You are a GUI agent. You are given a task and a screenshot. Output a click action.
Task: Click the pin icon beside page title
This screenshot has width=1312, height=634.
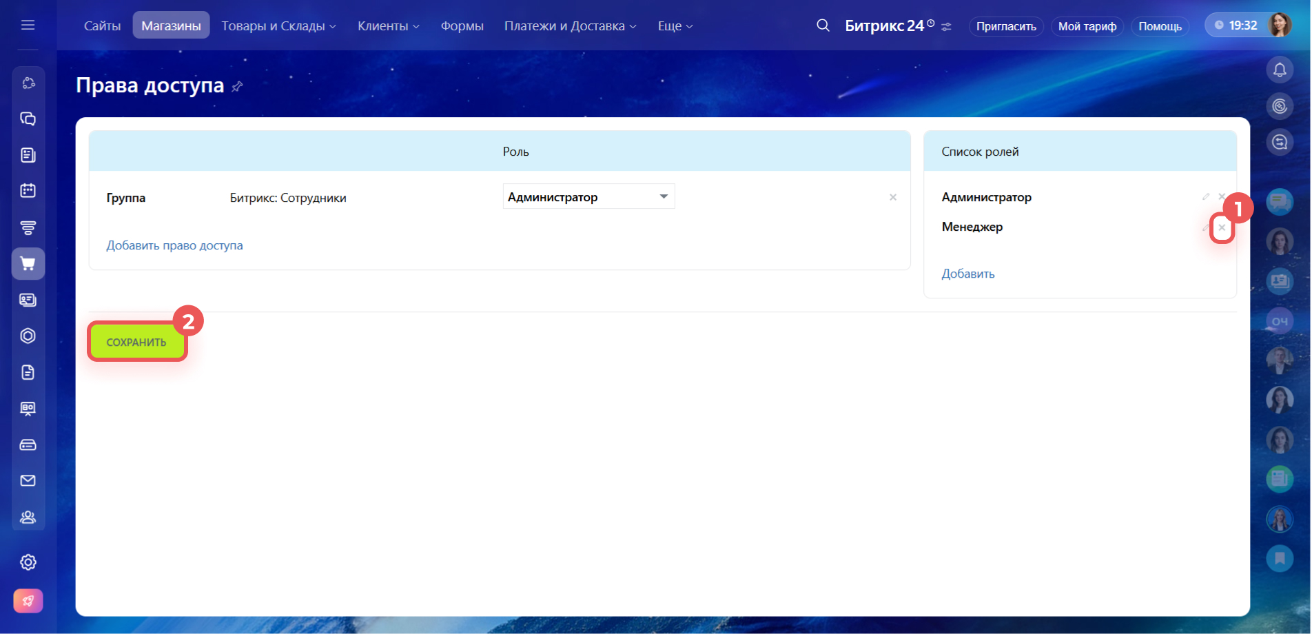[x=237, y=86]
